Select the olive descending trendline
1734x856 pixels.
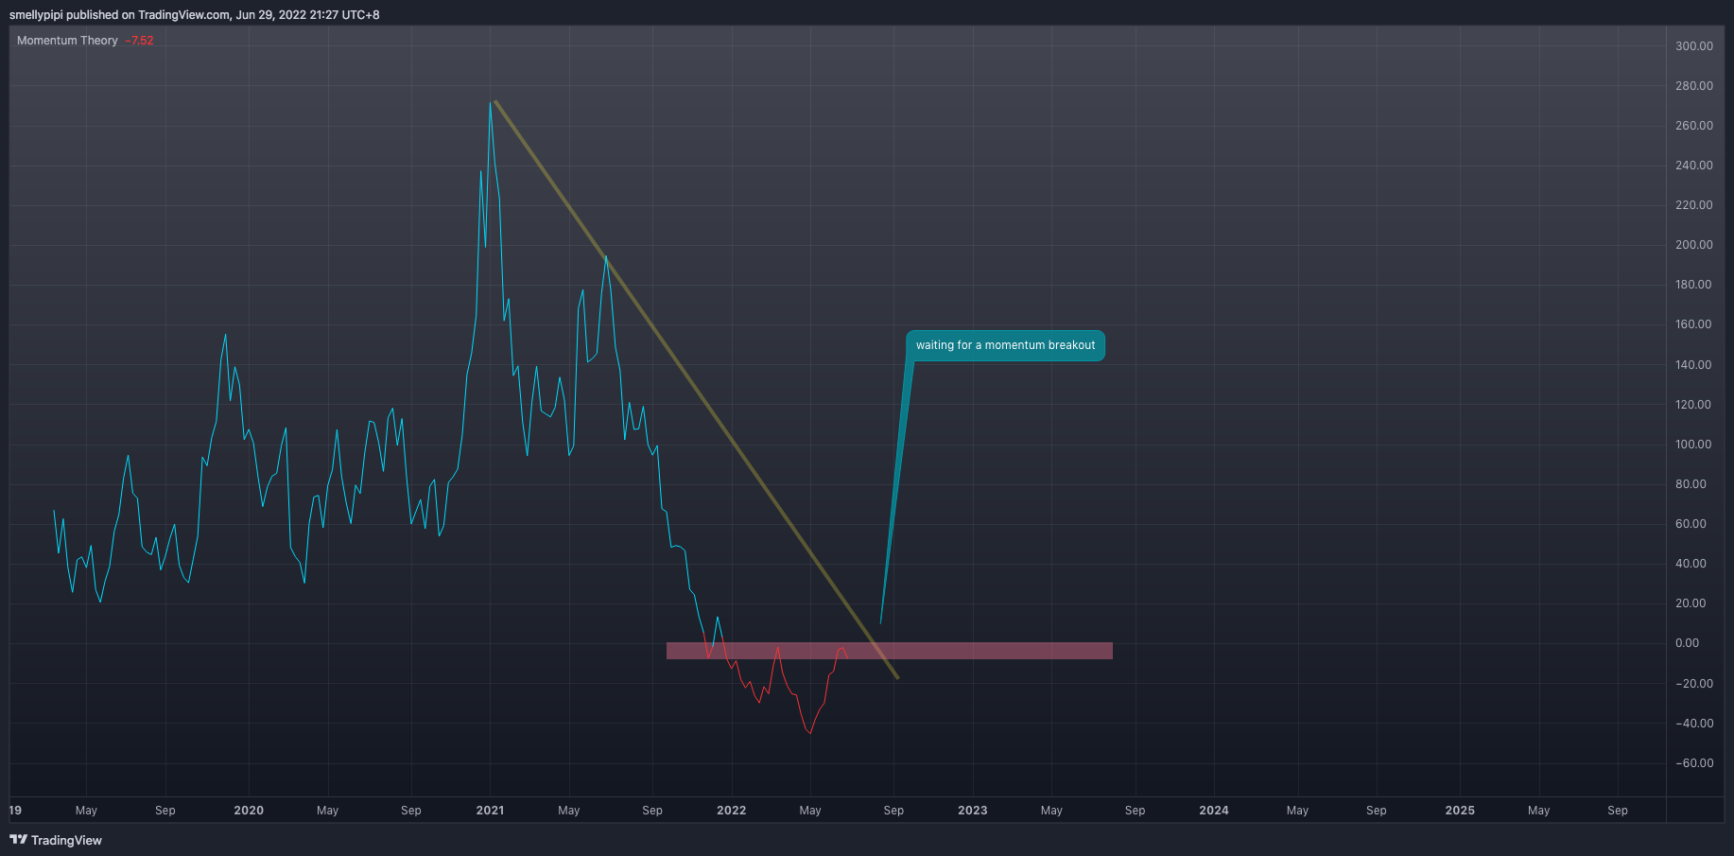pyautogui.click(x=695, y=389)
